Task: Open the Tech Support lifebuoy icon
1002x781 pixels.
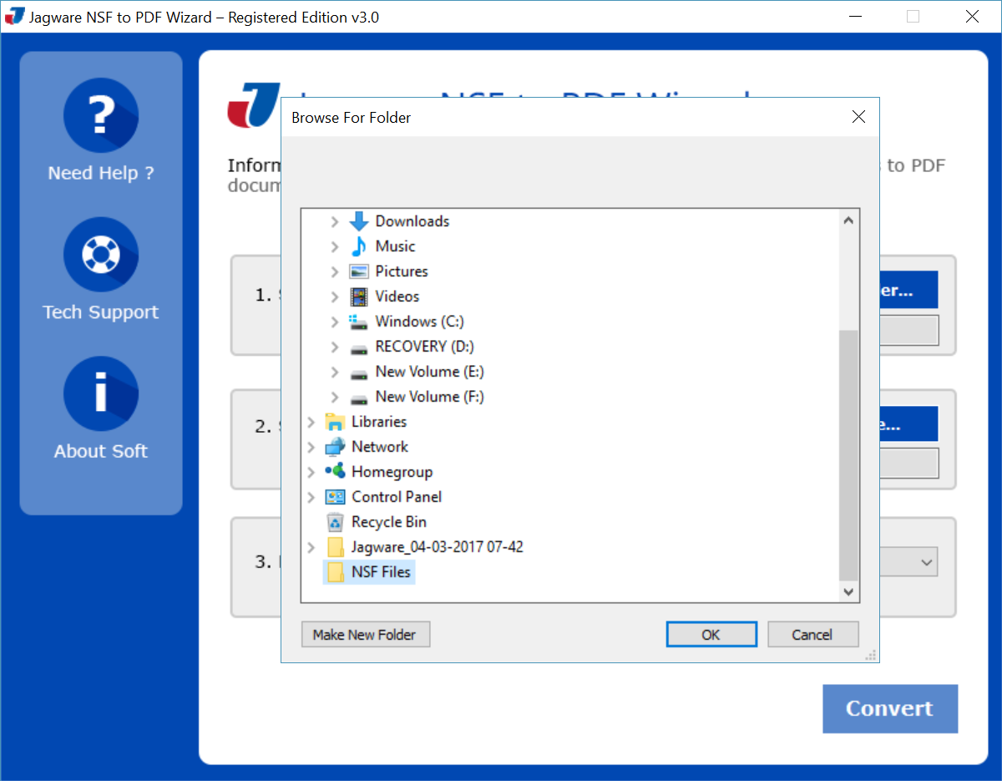Action: [101, 255]
